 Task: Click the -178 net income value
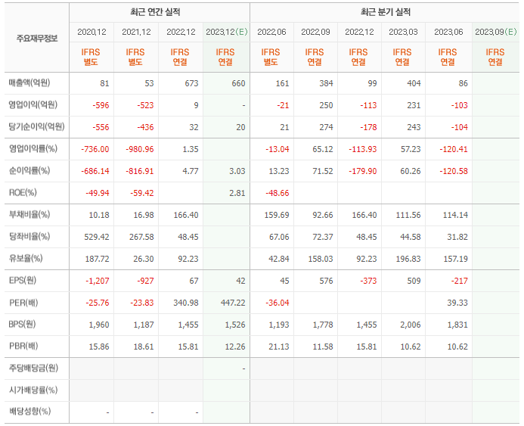368,127
